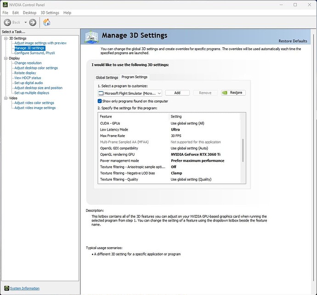Open the 3D Settings menu
The image size is (317, 295).
coord(50,13)
